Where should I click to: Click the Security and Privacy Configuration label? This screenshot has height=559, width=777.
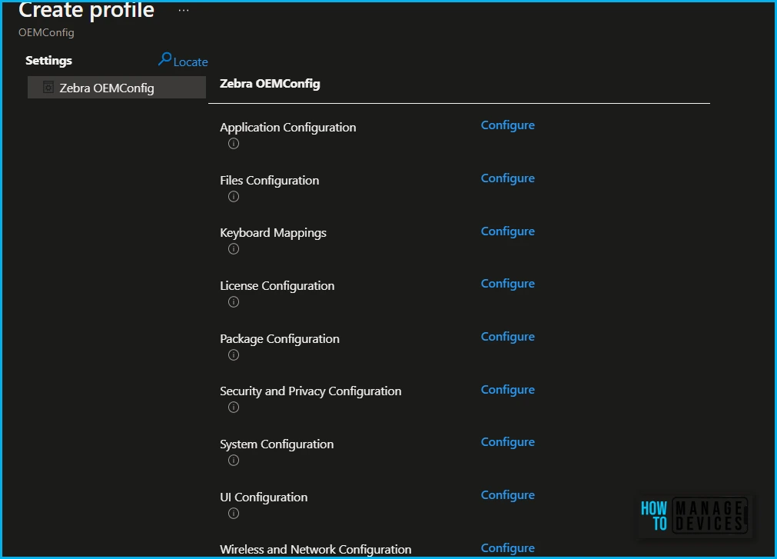pyautogui.click(x=310, y=391)
